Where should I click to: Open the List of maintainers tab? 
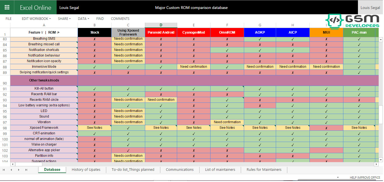220,170
